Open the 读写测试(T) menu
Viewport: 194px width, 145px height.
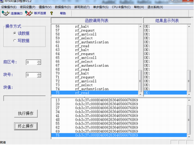(x=82, y=7)
